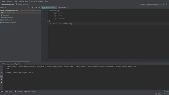This screenshot has width=169, height=95.
Task: Open the Python Console tool window
Action: click(30, 91)
